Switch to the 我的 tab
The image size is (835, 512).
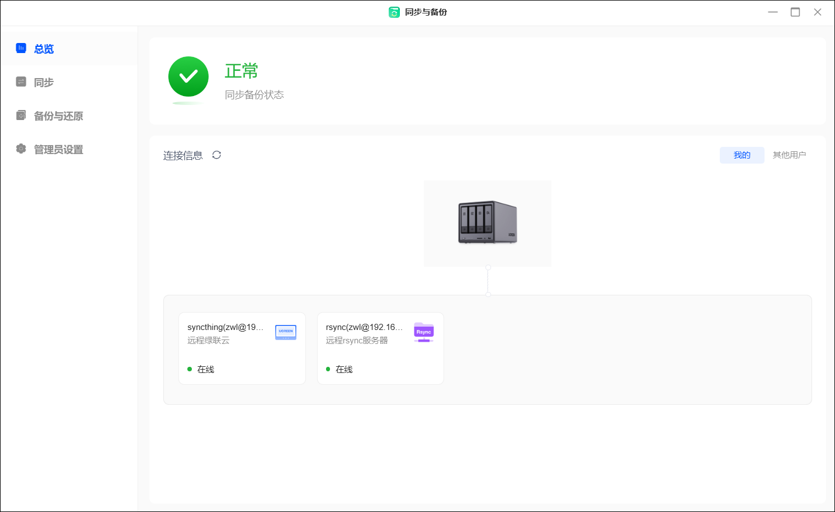pos(742,155)
